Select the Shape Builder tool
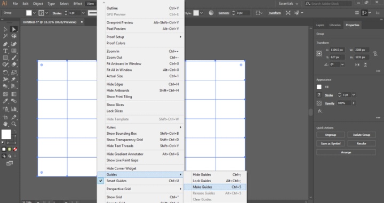Screen dimensions: 384x203 (5, 86)
